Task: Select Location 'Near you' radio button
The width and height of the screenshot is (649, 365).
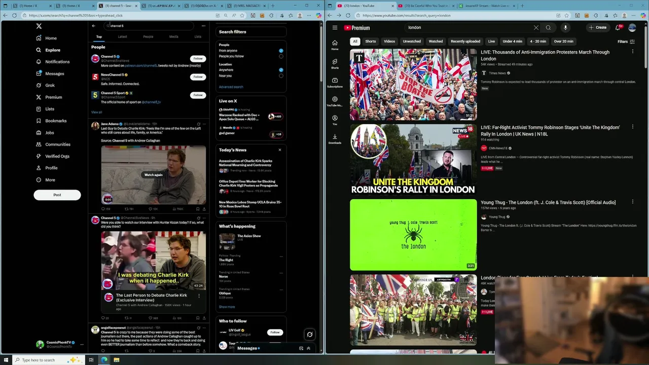Action: 281,76
